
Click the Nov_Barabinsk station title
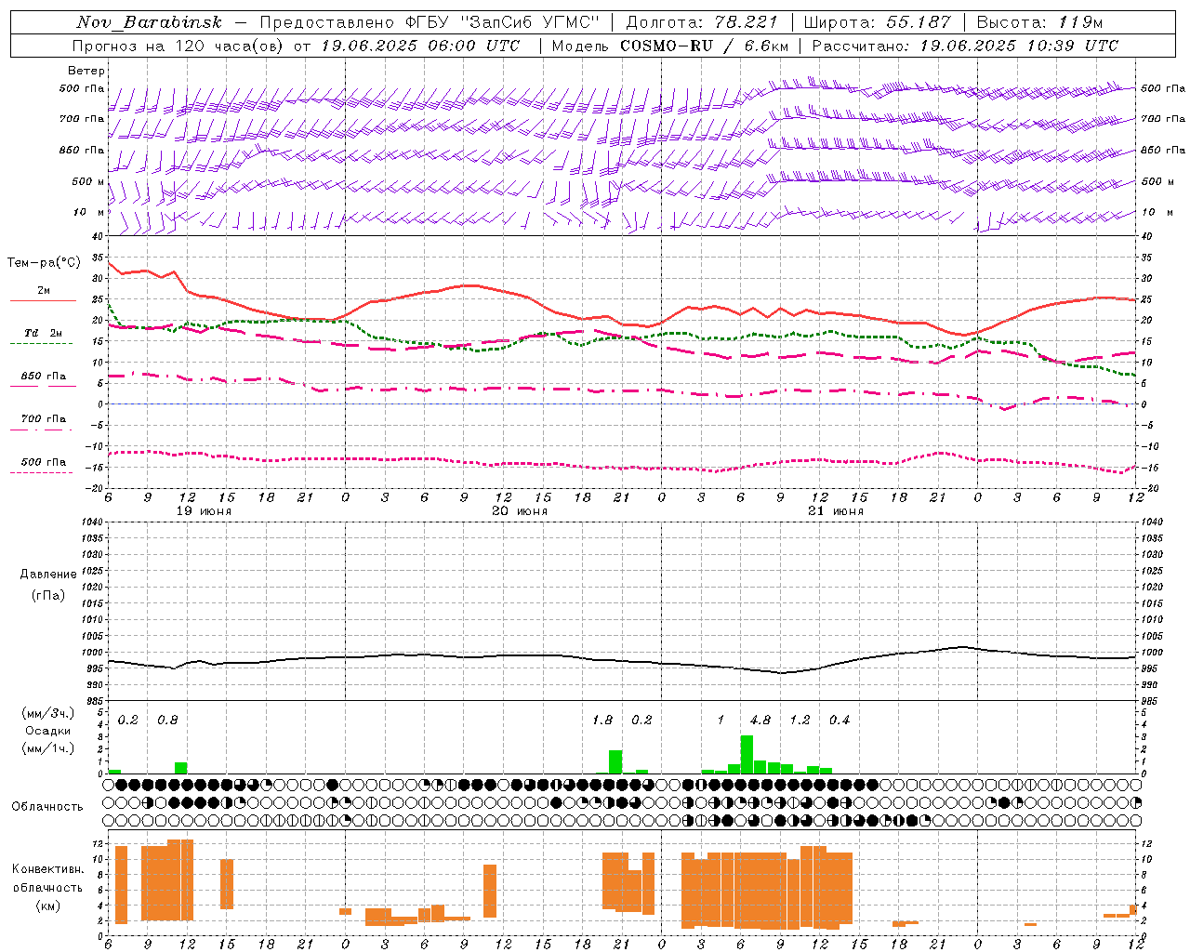(x=149, y=22)
